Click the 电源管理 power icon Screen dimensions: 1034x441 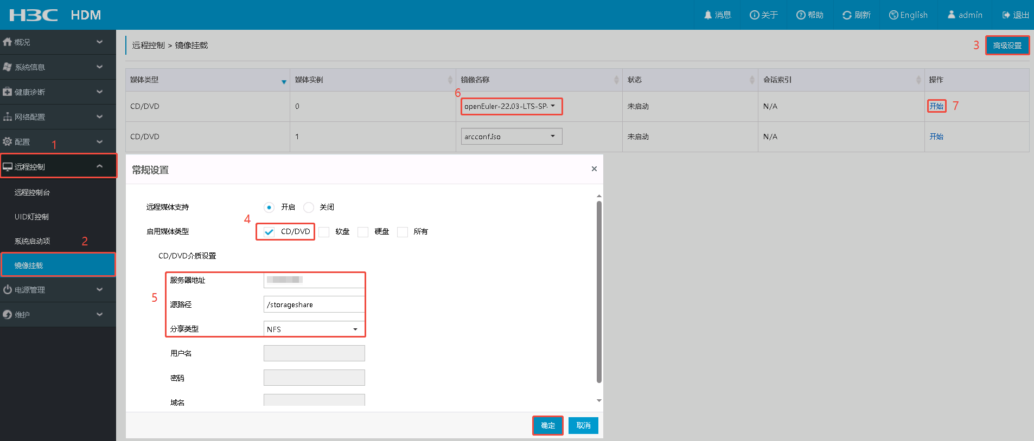pyautogui.click(x=7, y=290)
